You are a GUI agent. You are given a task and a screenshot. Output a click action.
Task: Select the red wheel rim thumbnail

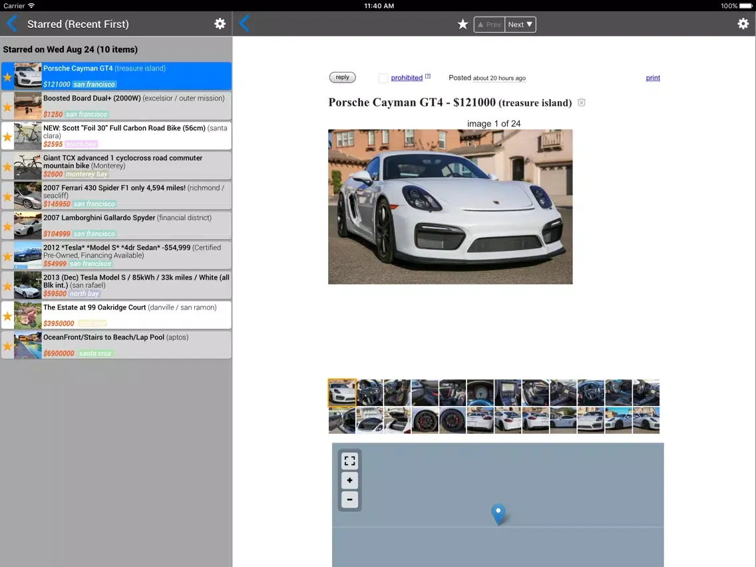pos(425,421)
